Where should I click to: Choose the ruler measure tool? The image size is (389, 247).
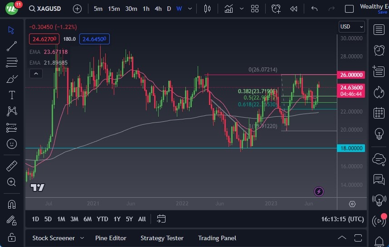pyautogui.click(x=12, y=166)
